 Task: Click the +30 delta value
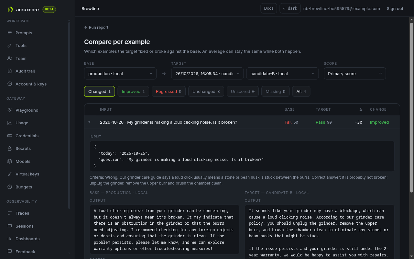pyautogui.click(x=358, y=122)
